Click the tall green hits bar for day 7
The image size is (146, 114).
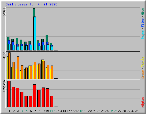coord(34,12)
